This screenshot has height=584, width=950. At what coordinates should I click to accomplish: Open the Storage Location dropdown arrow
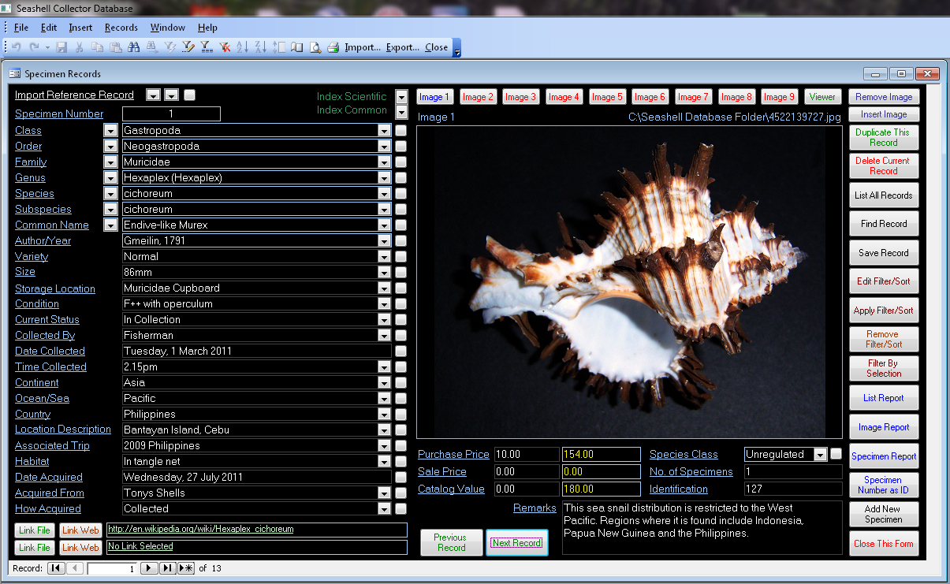pyautogui.click(x=384, y=288)
